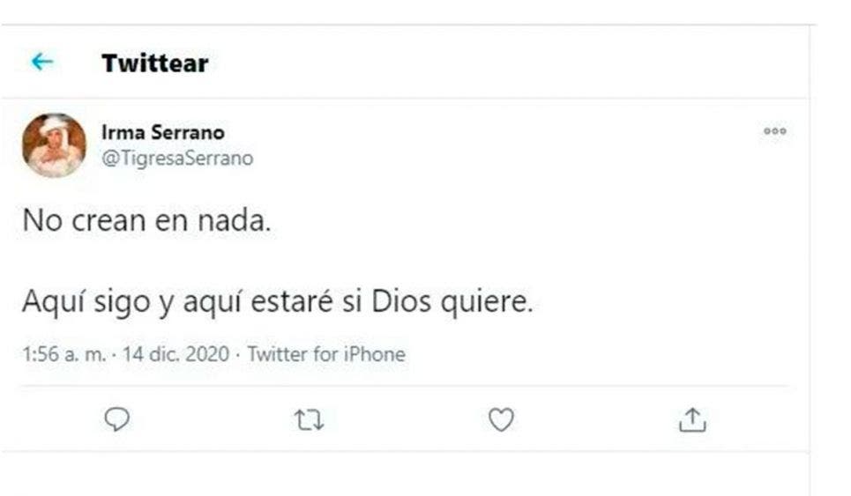Image resolution: width=851 pixels, height=496 pixels.
Task: Click the Twittear header title
Action: pos(154,63)
